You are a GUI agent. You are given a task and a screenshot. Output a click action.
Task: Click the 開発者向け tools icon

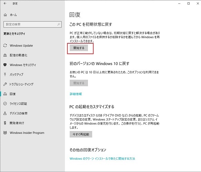click(5, 123)
